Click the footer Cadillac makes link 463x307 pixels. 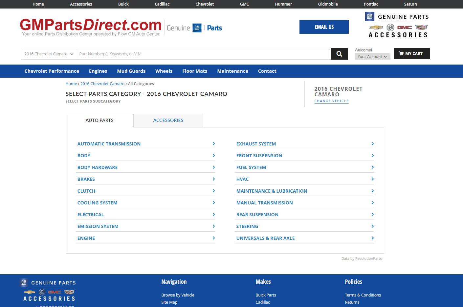(x=263, y=302)
